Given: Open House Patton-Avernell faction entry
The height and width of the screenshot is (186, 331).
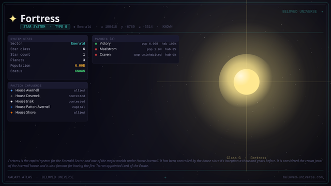Looking at the screenshot, I should (33, 107).
